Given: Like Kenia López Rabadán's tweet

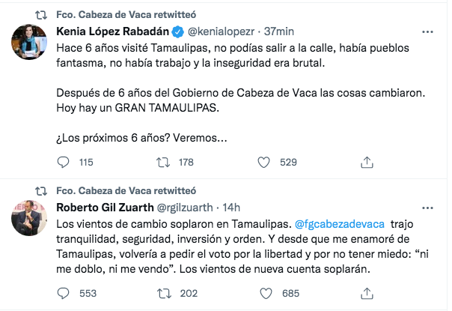Looking at the screenshot, I should 263,162.
